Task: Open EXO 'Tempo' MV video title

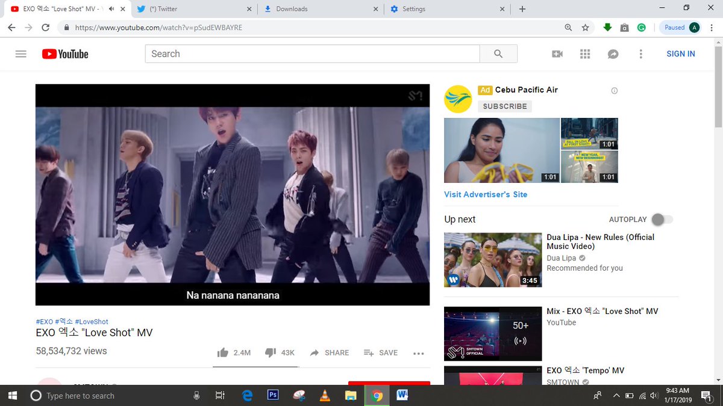Action: pos(586,371)
